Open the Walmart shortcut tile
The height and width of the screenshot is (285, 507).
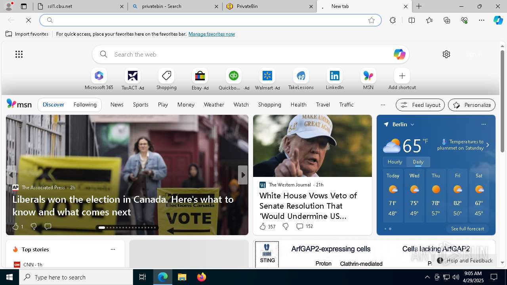(267, 79)
